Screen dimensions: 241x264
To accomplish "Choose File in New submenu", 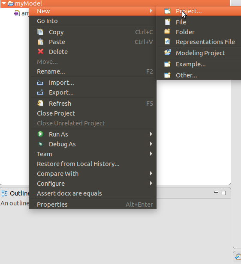I will [199, 22].
